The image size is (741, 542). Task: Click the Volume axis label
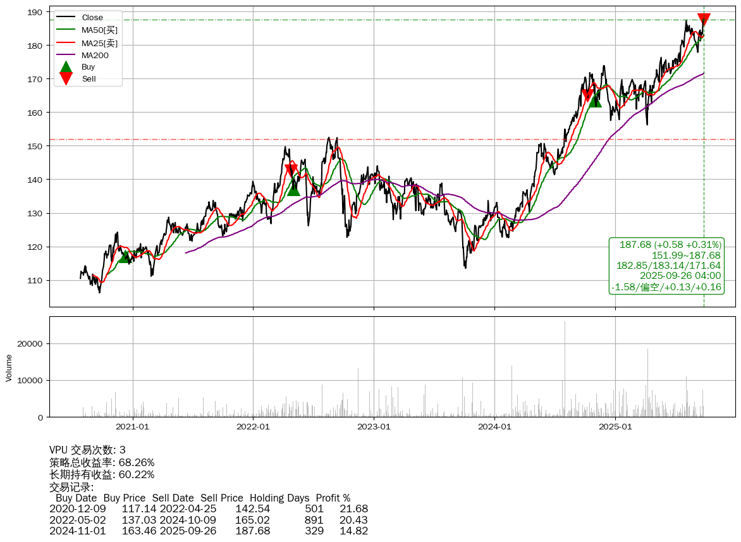9,367
